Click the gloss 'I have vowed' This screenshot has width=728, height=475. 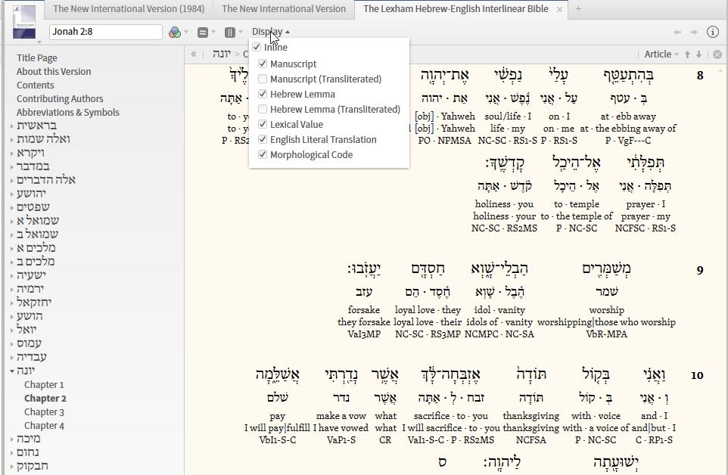341,427
